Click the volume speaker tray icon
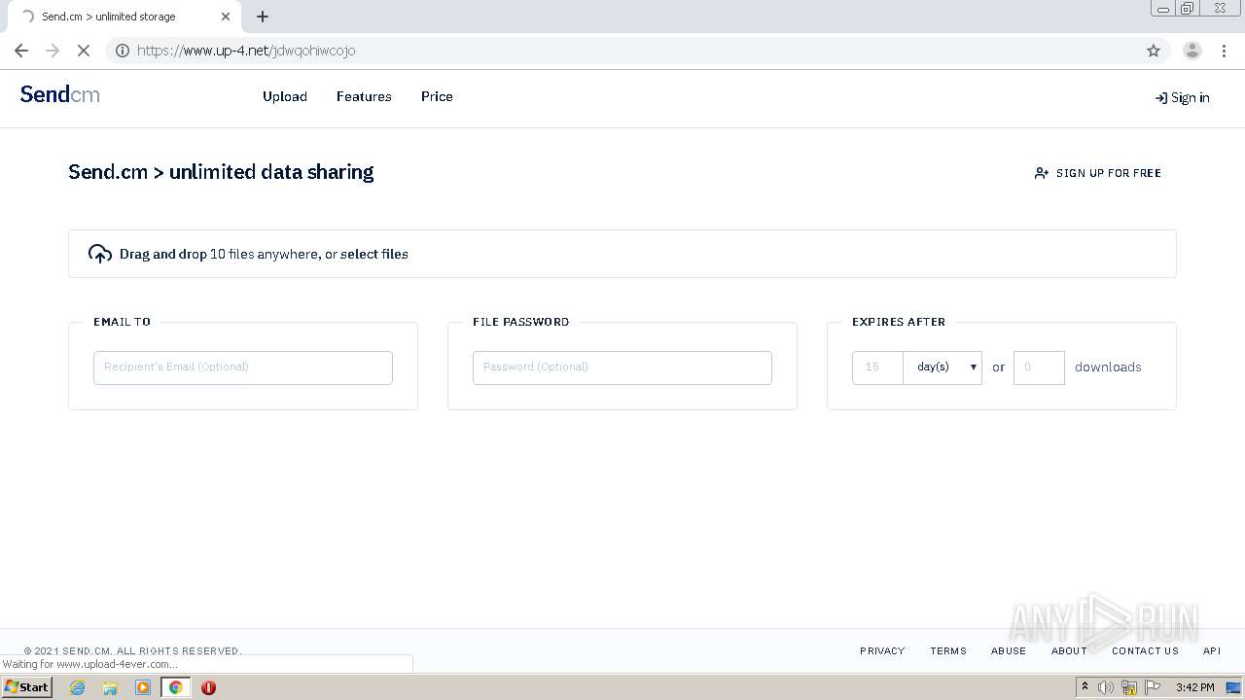Image resolution: width=1245 pixels, height=700 pixels. tap(1106, 687)
